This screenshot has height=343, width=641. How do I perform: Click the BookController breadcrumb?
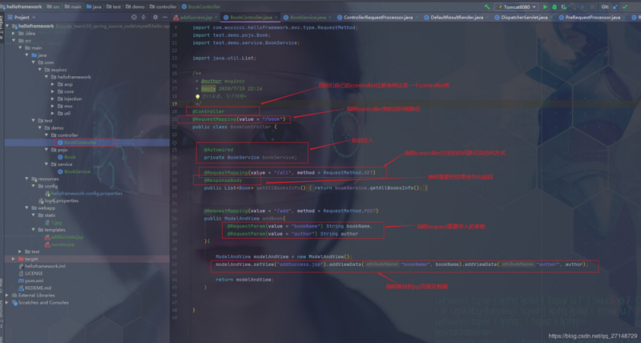click(201, 6)
